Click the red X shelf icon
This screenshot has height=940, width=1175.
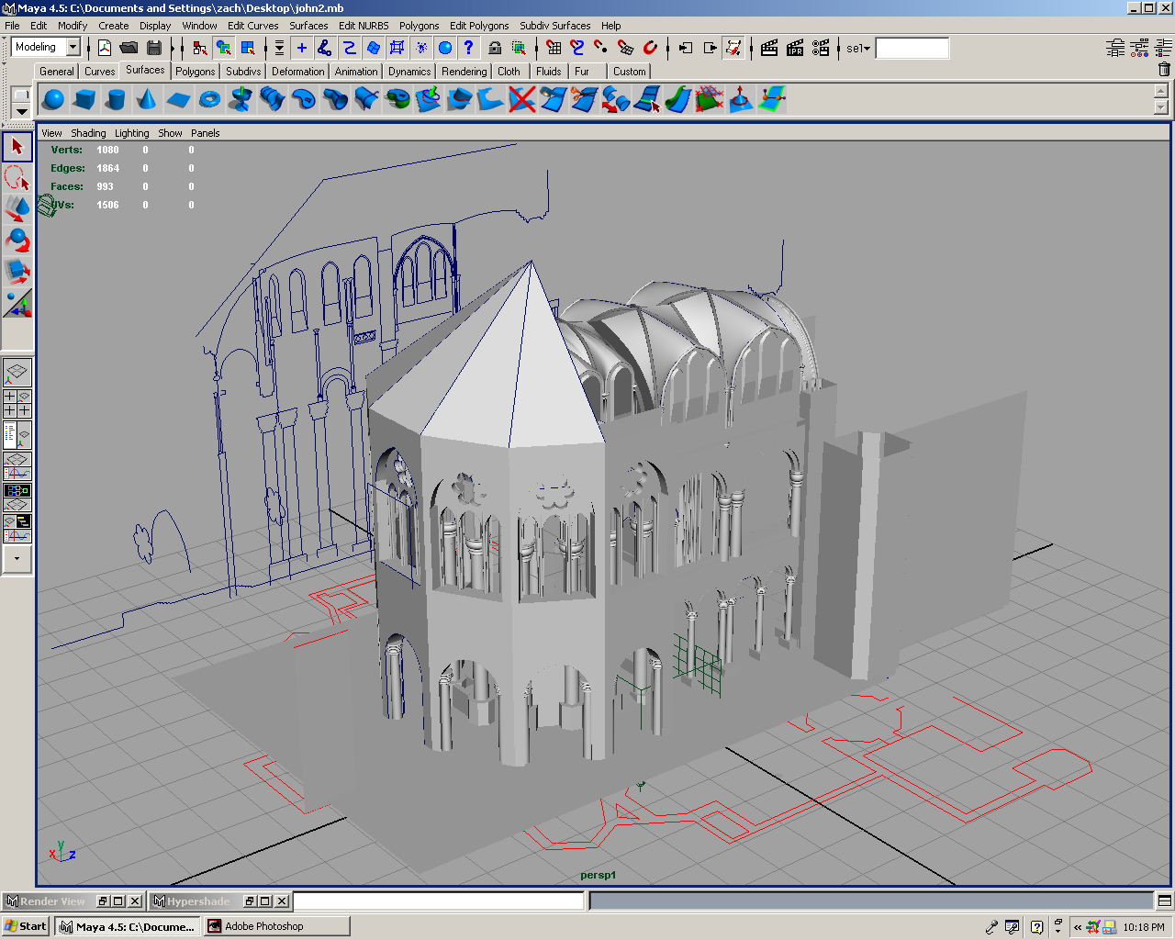pyautogui.click(x=521, y=99)
